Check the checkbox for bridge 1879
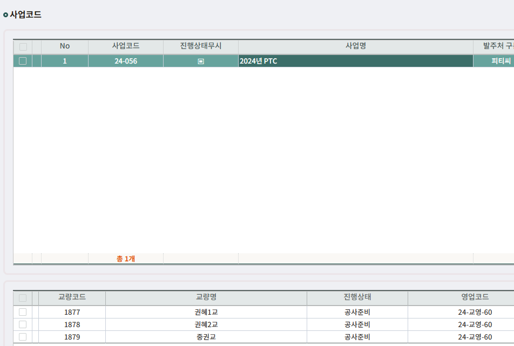 tap(23, 337)
